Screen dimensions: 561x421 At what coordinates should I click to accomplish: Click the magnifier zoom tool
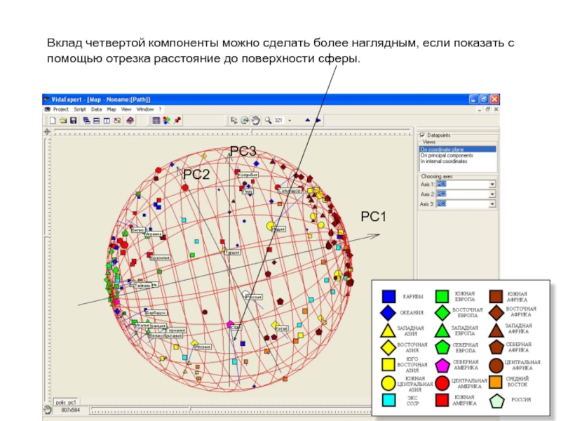(x=268, y=120)
